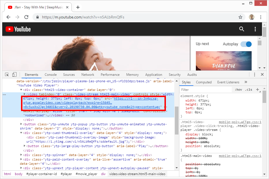This screenshot has height=179, width=269.
Task: Switch to the Network tab
Action: click(x=88, y=75)
